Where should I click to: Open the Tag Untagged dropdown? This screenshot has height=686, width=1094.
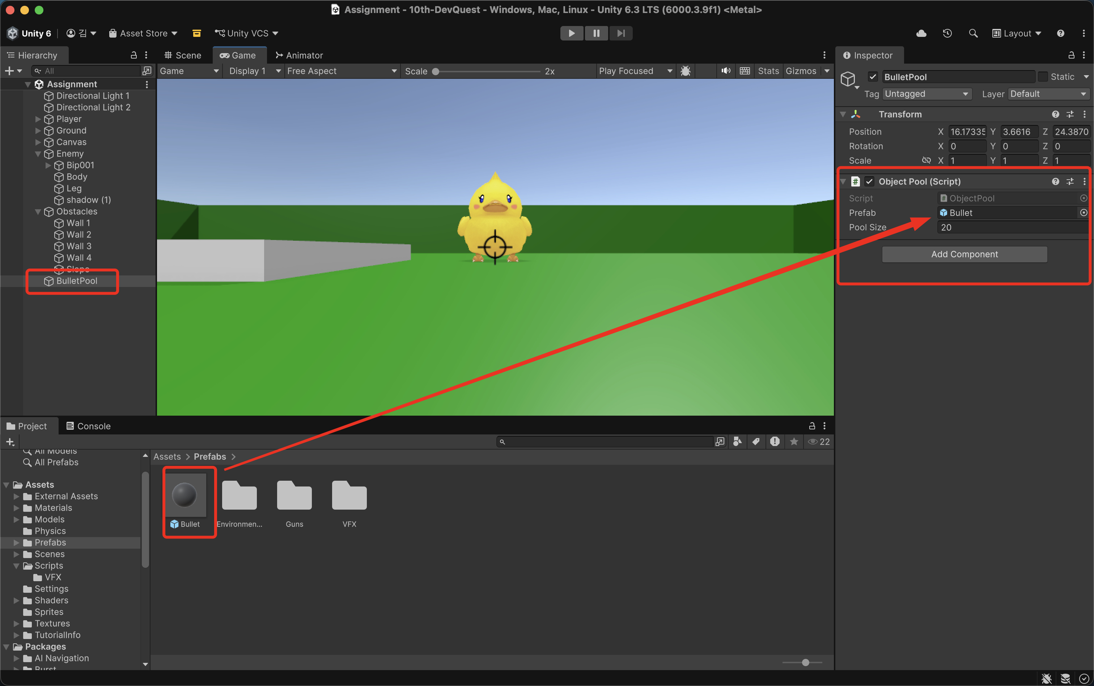[x=927, y=94]
